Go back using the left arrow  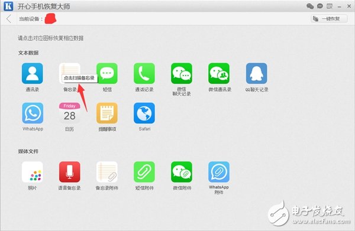[x=9, y=19]
